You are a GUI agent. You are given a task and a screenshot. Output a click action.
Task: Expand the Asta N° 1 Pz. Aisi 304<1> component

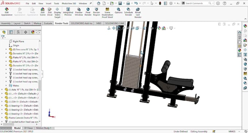2,90
